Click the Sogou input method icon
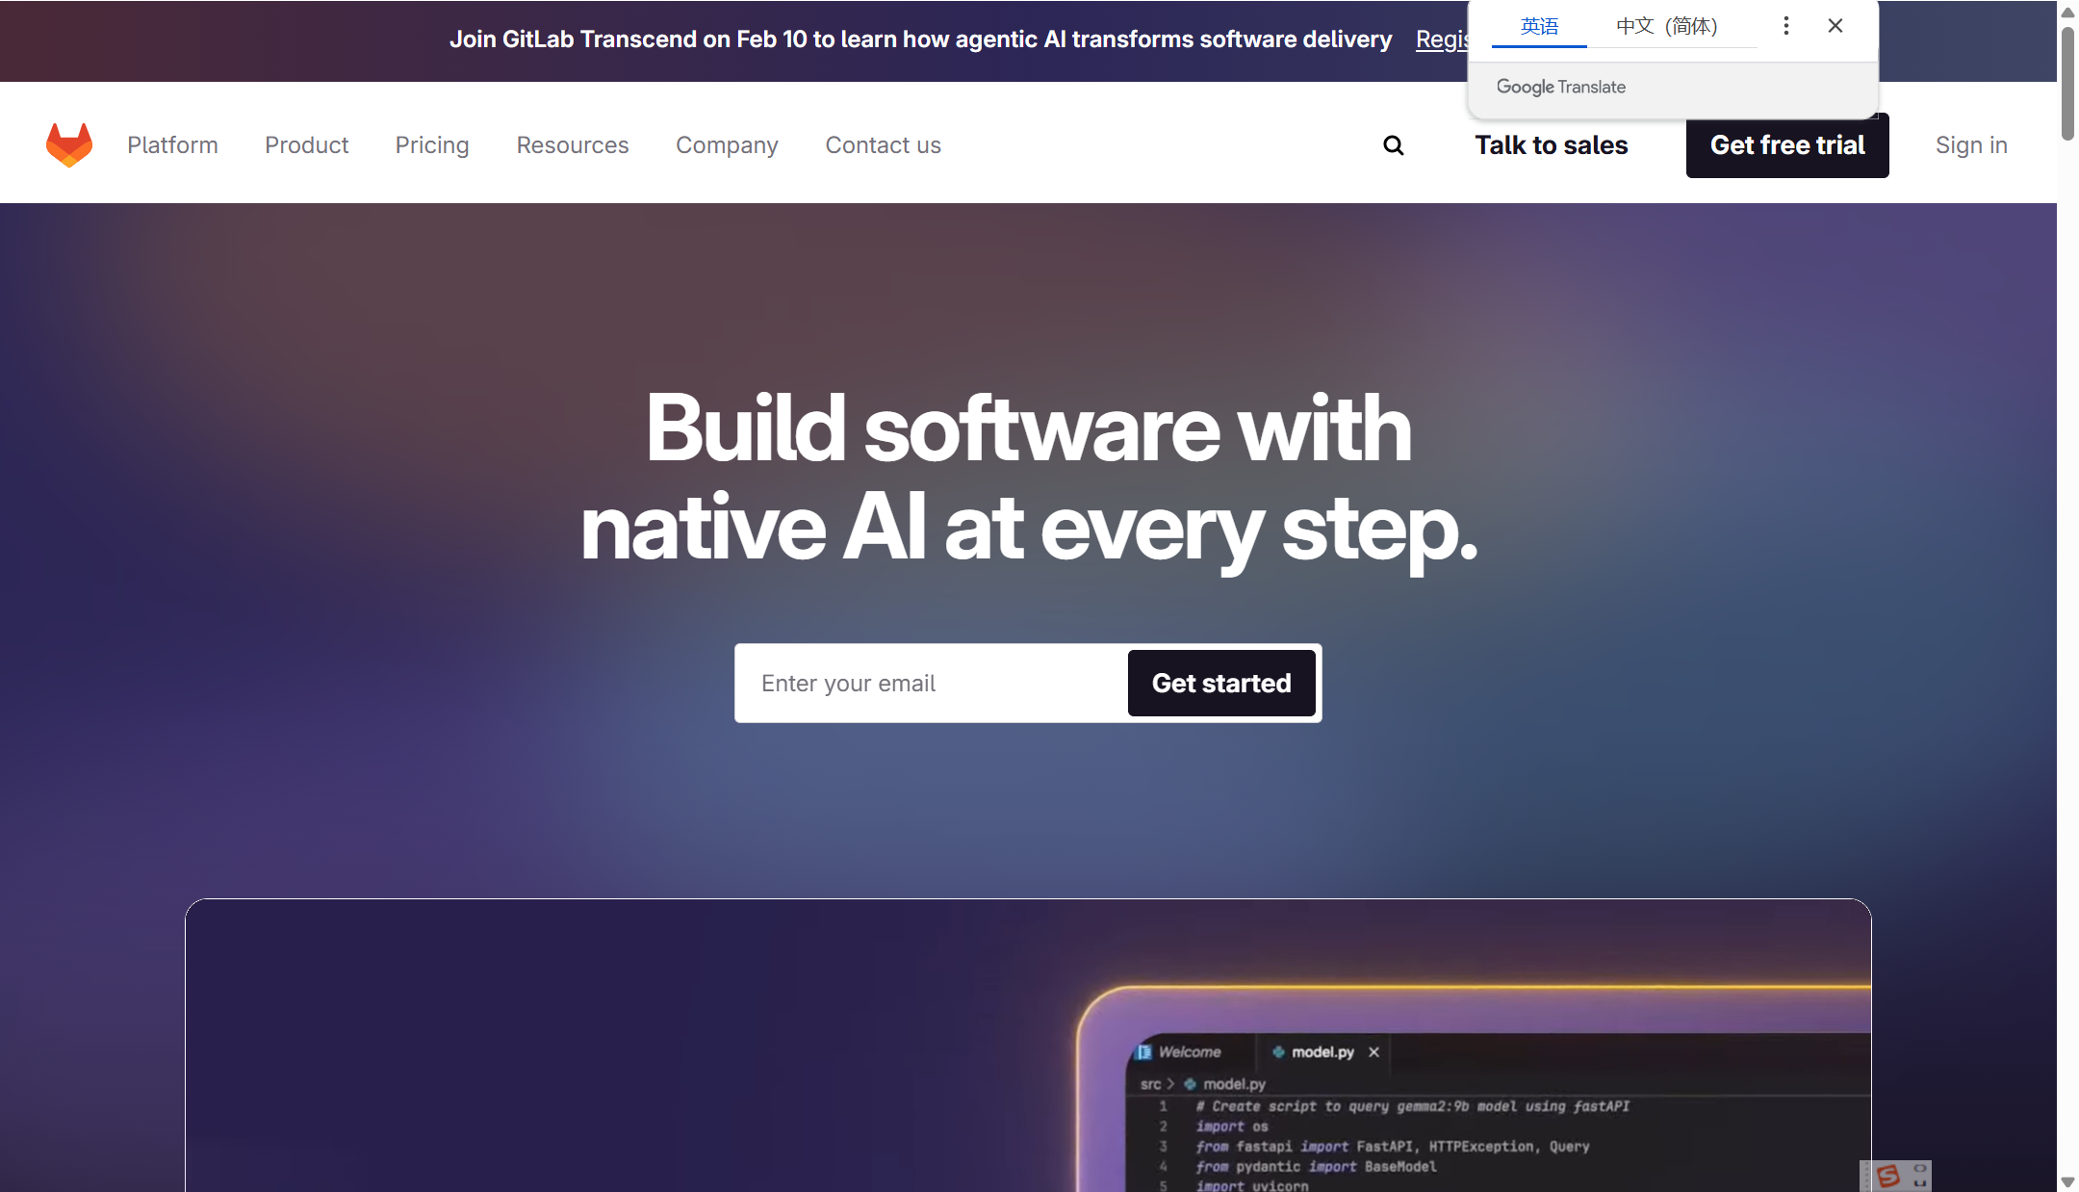Viewport: 2079px width, 1192px height. click(x=1887, y=1176)
